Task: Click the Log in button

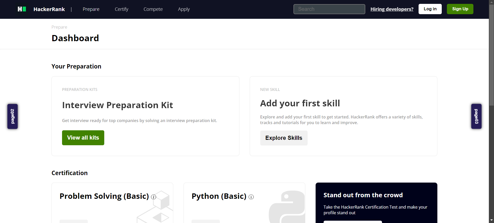Action: point(430,9)
